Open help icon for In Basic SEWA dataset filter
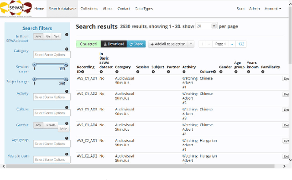 click(67, 35)
